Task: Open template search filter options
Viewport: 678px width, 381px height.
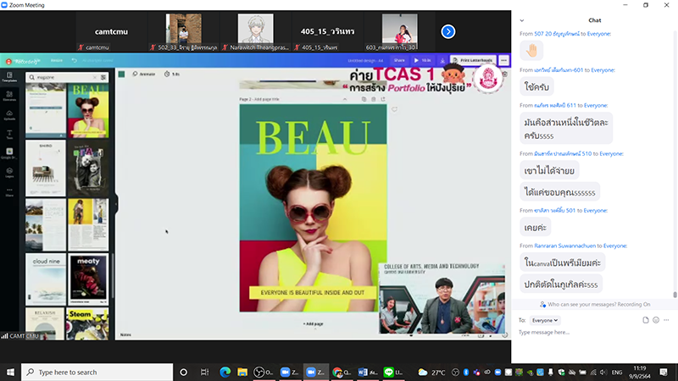Action: pyautogui.click(x=103, y=77)
